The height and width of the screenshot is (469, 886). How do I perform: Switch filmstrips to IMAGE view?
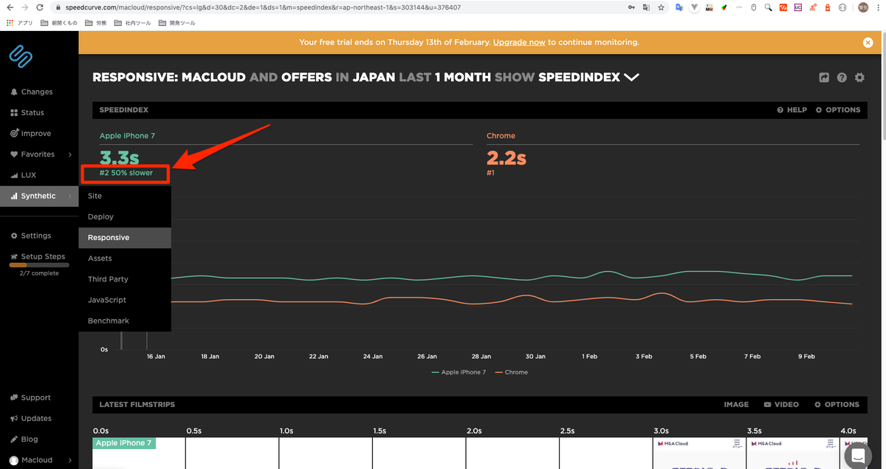click(x=736, y=405)
